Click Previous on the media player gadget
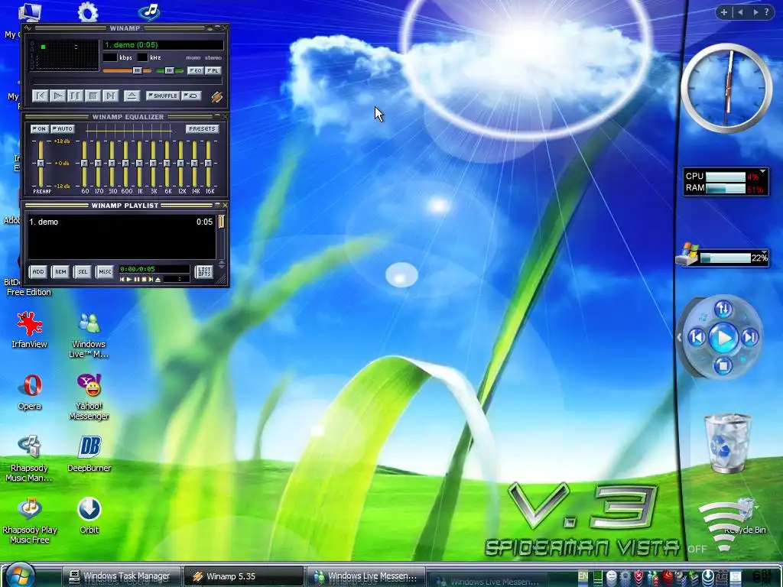This screenshot has height=587, width=783. (x=697, y=338)
